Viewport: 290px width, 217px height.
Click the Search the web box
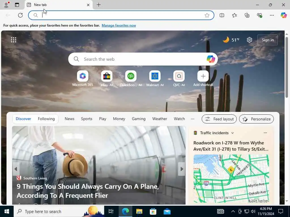click(143, 59)
